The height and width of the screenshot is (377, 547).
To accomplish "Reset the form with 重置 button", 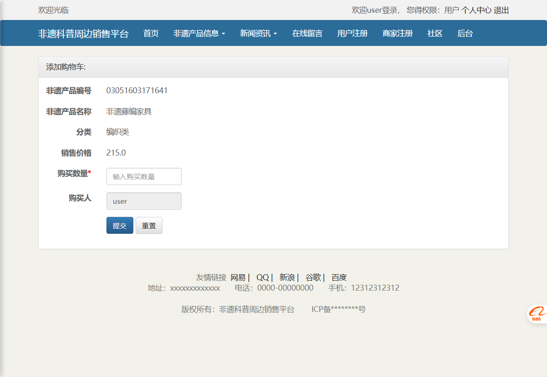I will pos(149,225).
